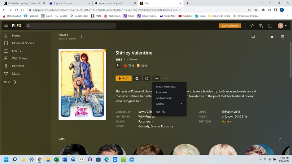Go back in browser

[4, 10]
